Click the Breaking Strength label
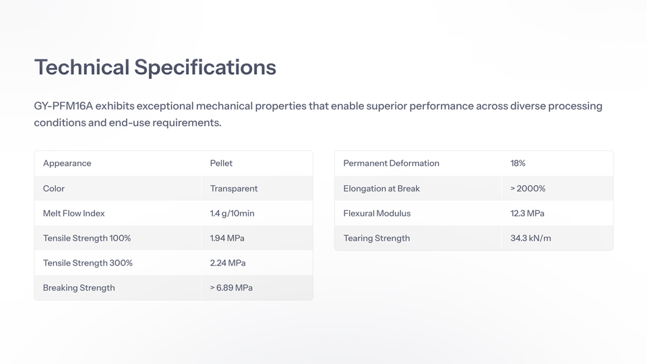This screenshot has height=364, width=647. tap(79, 288)
